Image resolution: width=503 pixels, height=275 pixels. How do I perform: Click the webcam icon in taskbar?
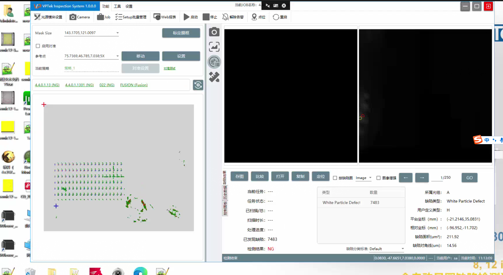tap(118, 271)
